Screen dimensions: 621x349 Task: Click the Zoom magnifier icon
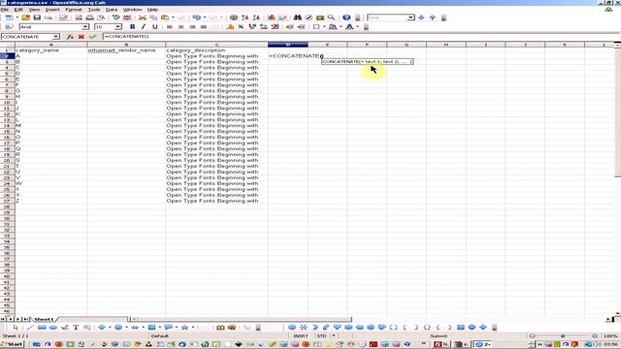tap(331, 17)
